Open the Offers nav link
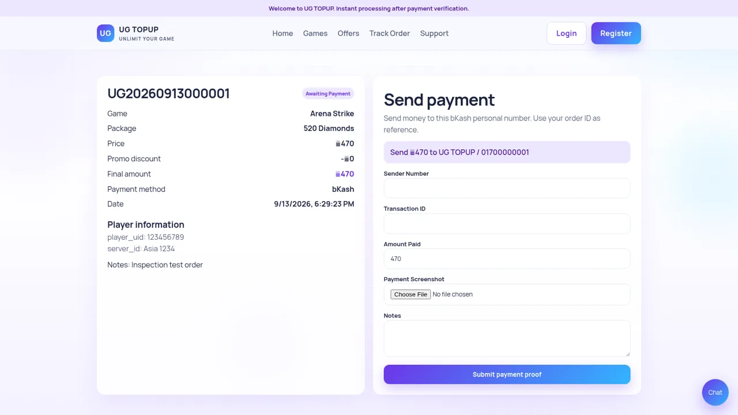738x415 pixels. pyautogui.click(x=348, y=33)
